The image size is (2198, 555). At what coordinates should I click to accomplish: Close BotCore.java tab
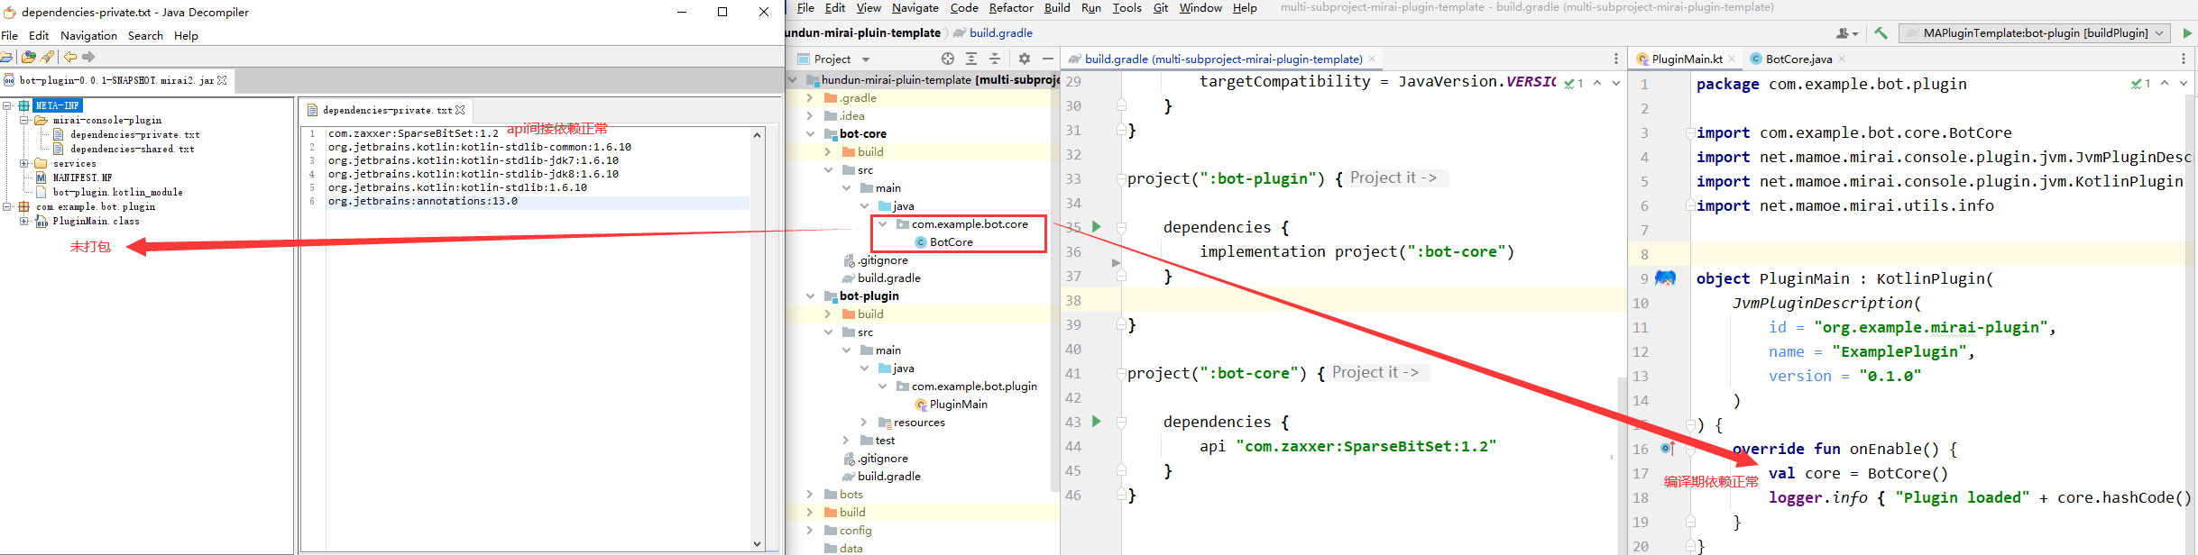point(1842,59)
